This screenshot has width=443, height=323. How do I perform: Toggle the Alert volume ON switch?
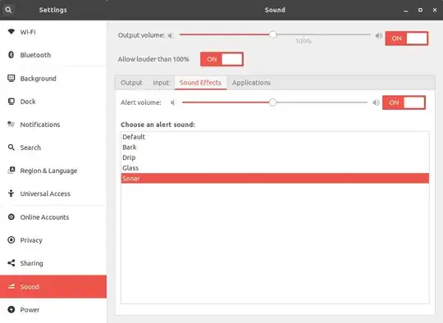(x=404, y=102)
